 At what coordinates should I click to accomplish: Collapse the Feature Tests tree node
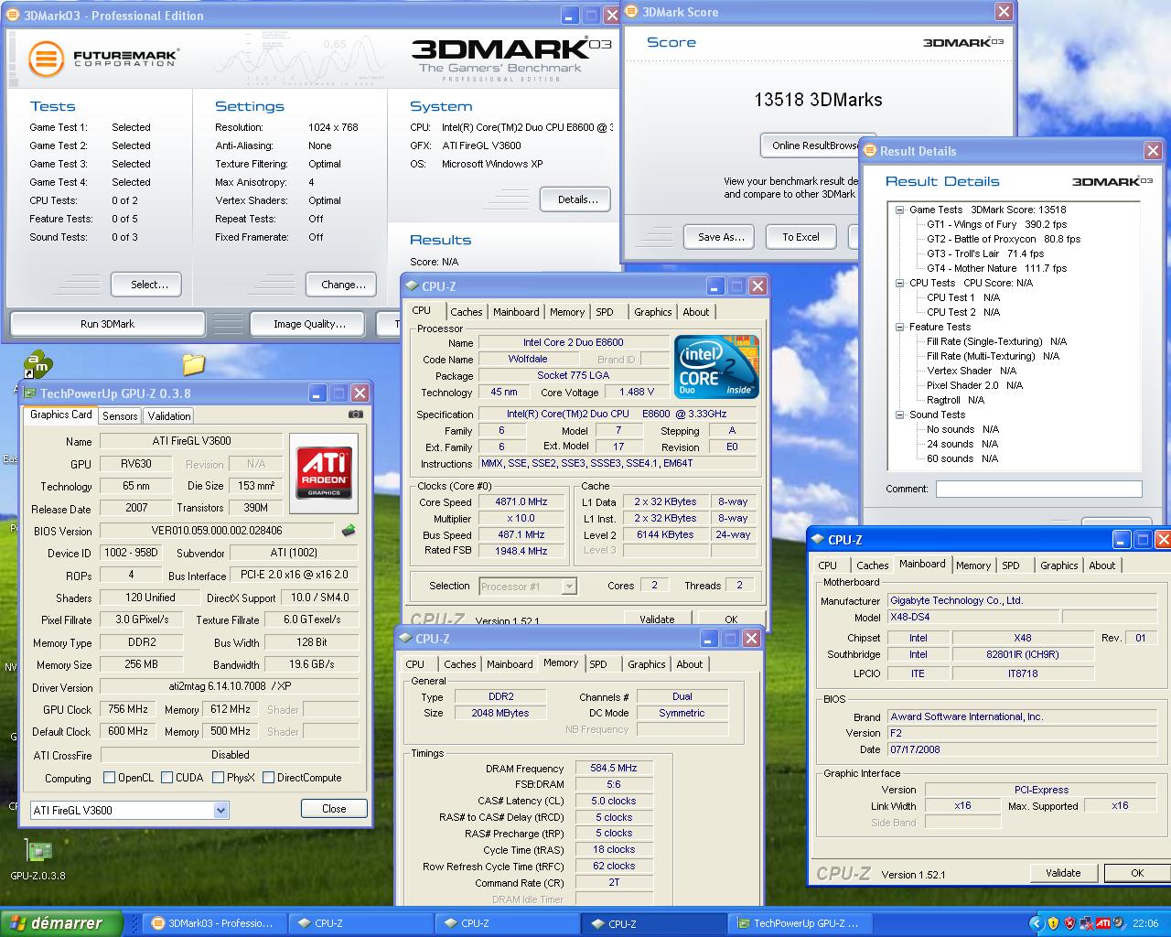click(x=900, y=327)
